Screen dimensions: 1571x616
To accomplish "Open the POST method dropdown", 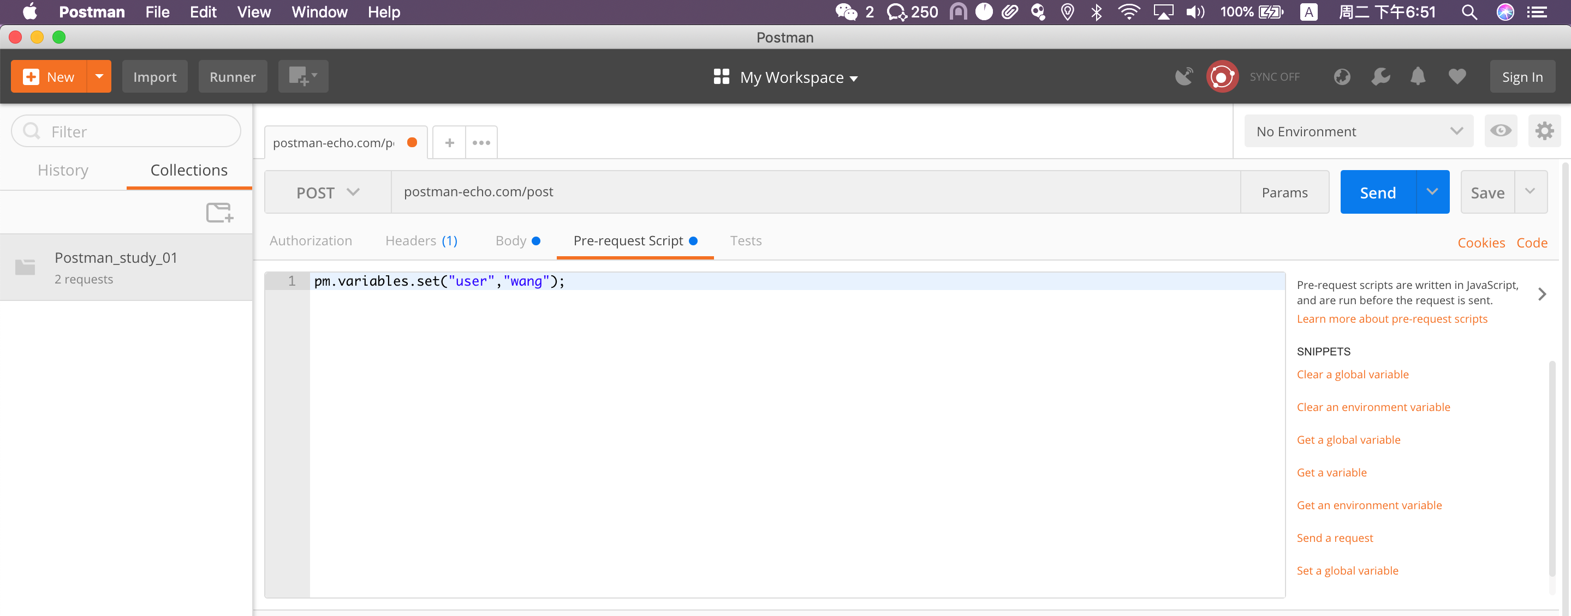I will (x=328, y=192).
